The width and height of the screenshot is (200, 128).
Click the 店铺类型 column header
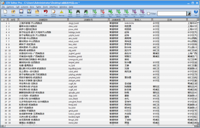[x=116, y=20]
